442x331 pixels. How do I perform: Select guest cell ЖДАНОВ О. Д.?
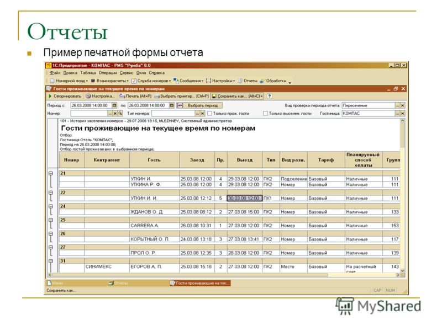(155, 212)
